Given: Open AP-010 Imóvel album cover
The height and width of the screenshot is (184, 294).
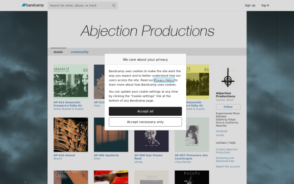Looking at the screenshot, I should pyautogui.click(x=71, y=134).
